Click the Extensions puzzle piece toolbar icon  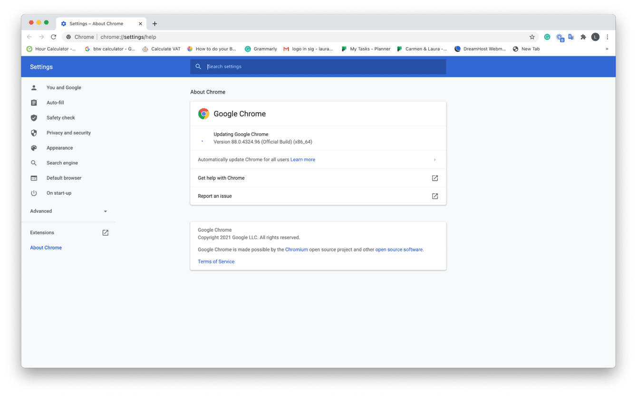tap(583, 37)
